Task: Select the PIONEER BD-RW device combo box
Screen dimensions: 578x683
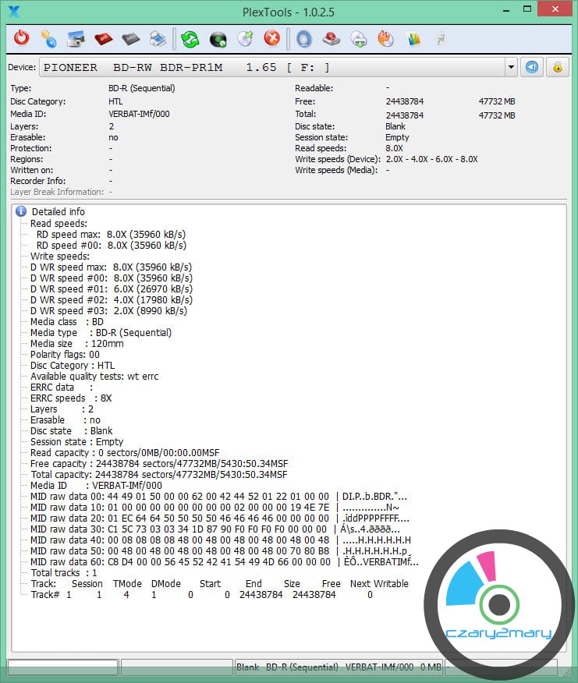Action: [273, 67]
